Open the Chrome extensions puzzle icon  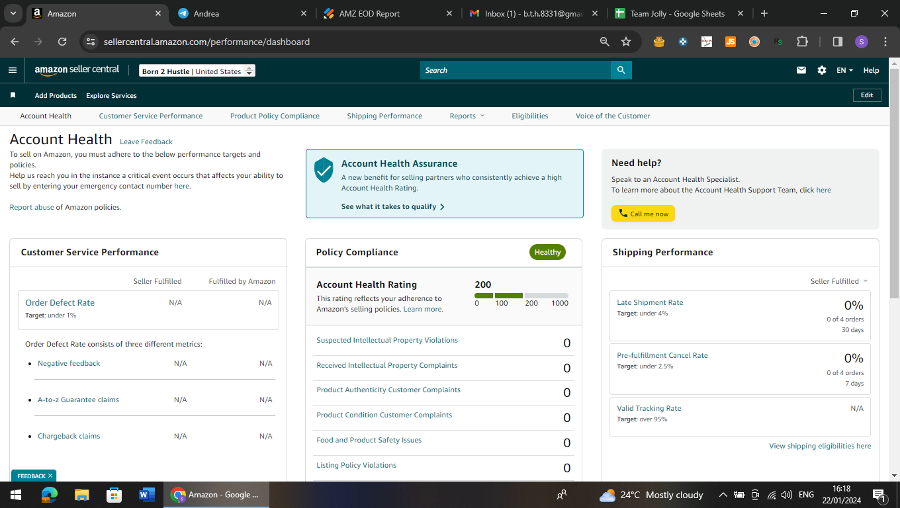tap(802, 42)
